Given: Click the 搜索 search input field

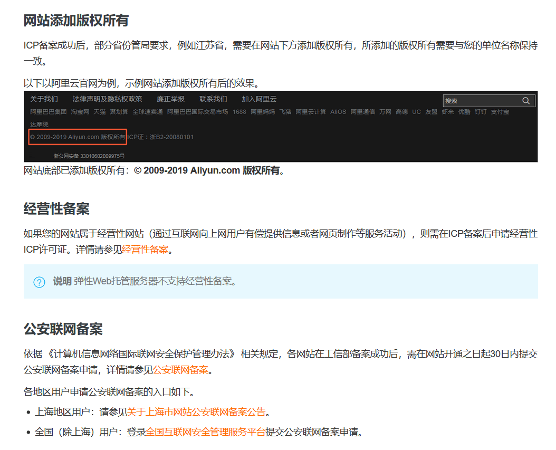Looking at the screenshot, I should (480, 101).
